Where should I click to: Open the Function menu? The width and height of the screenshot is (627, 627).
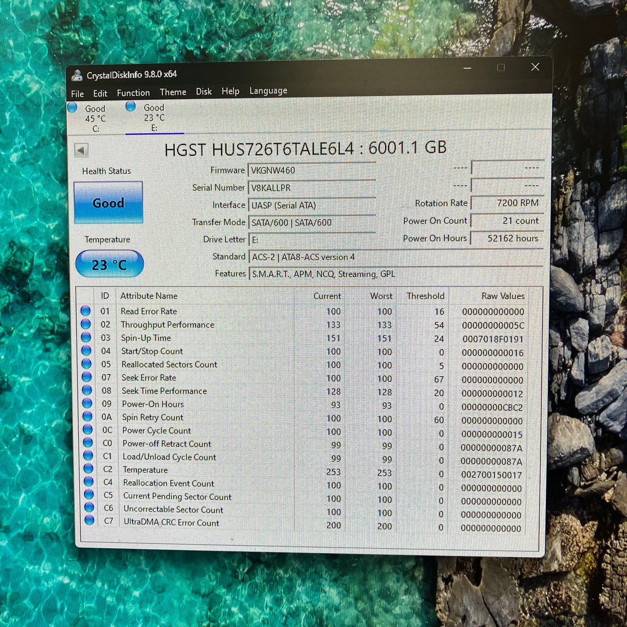pos(133,93)
